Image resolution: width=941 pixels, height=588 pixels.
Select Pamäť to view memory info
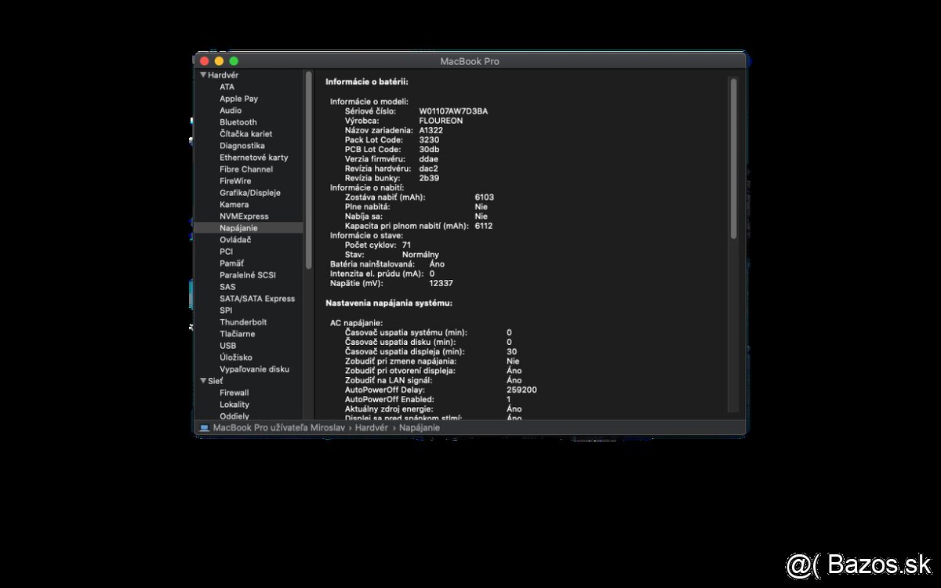pos(232,263)
